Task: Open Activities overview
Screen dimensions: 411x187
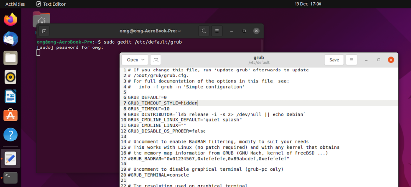Action: 15,4
